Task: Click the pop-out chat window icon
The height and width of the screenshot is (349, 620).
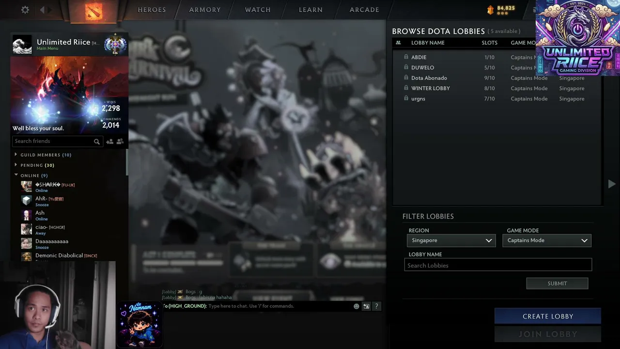Action: pos(366,306)
